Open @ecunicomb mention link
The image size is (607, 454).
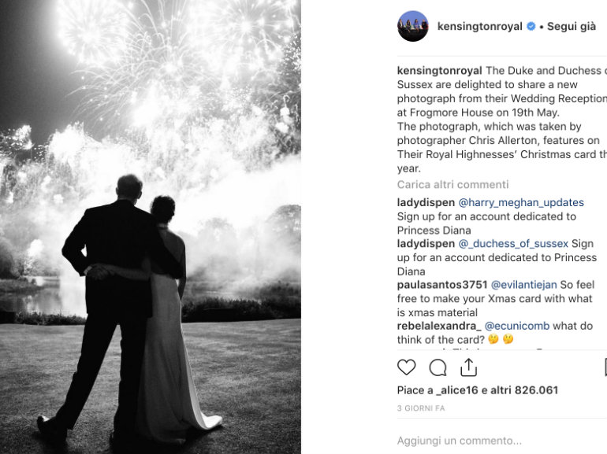[517, 326]
